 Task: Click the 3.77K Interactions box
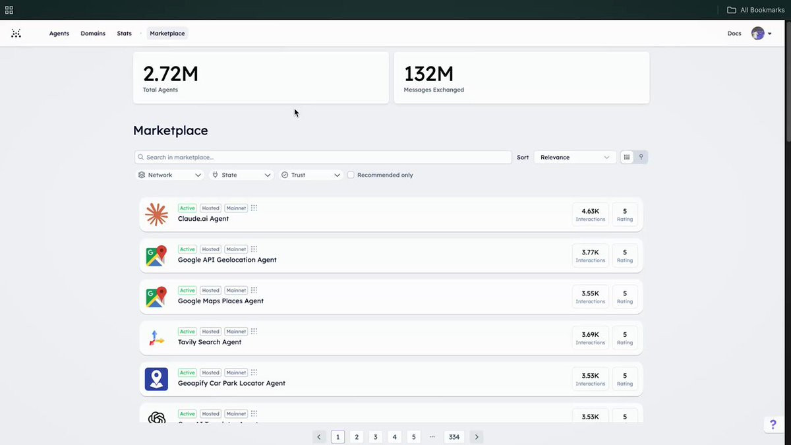[x=591, y=256]
